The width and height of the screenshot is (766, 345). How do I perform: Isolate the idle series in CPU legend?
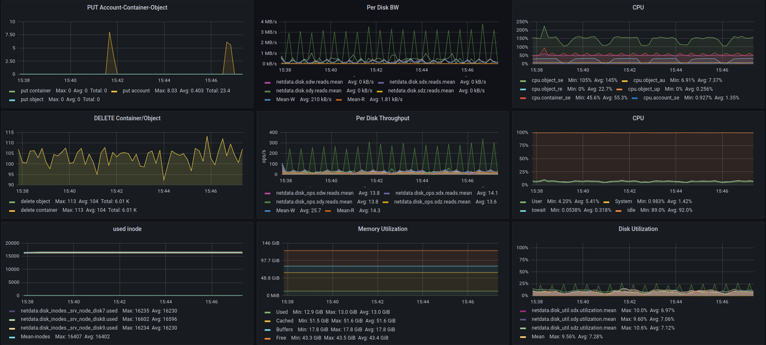click(x=631, y=210)
